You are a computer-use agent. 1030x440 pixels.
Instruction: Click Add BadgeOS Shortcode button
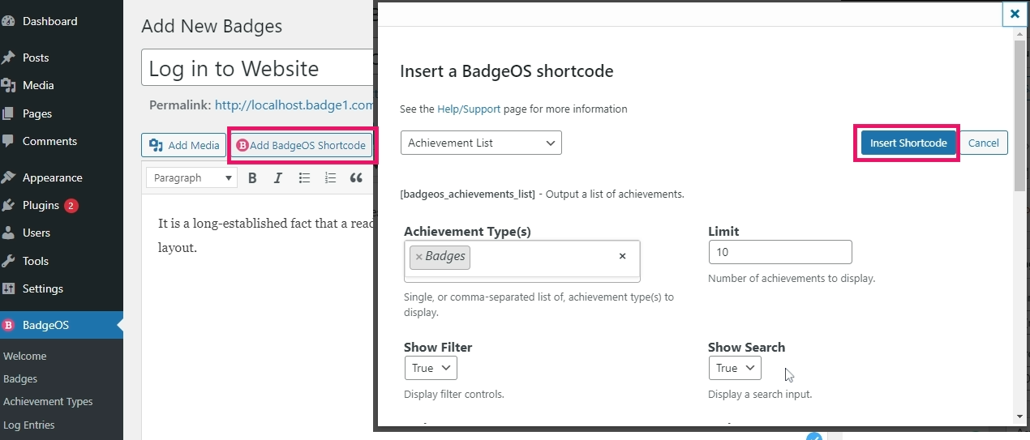pyautogui.click(x=301, y=145)
